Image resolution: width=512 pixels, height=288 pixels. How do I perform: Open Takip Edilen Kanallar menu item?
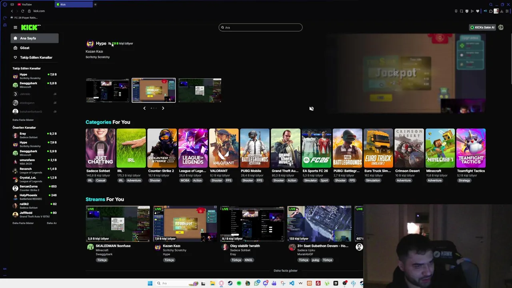[x=34, y=58]
